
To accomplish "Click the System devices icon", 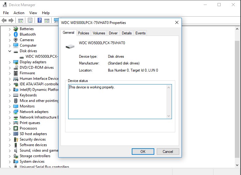I will coord(16,161).
